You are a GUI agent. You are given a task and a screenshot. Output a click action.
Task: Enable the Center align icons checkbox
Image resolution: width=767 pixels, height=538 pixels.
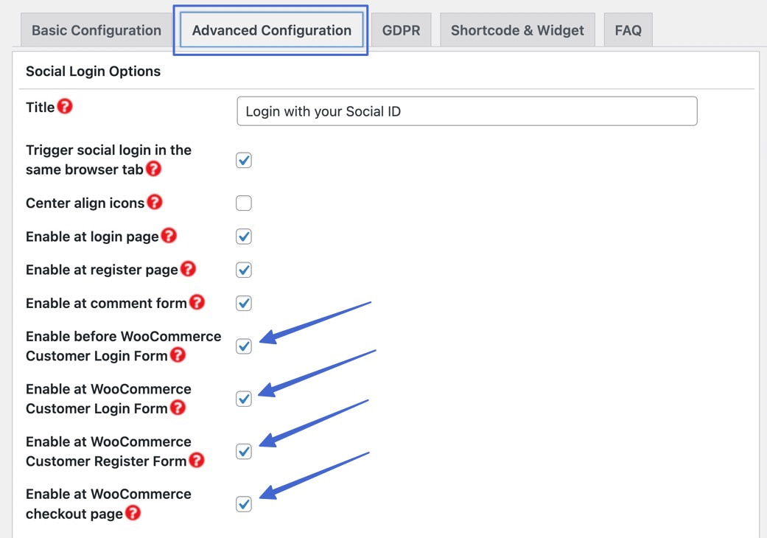(x=244, y=203)
